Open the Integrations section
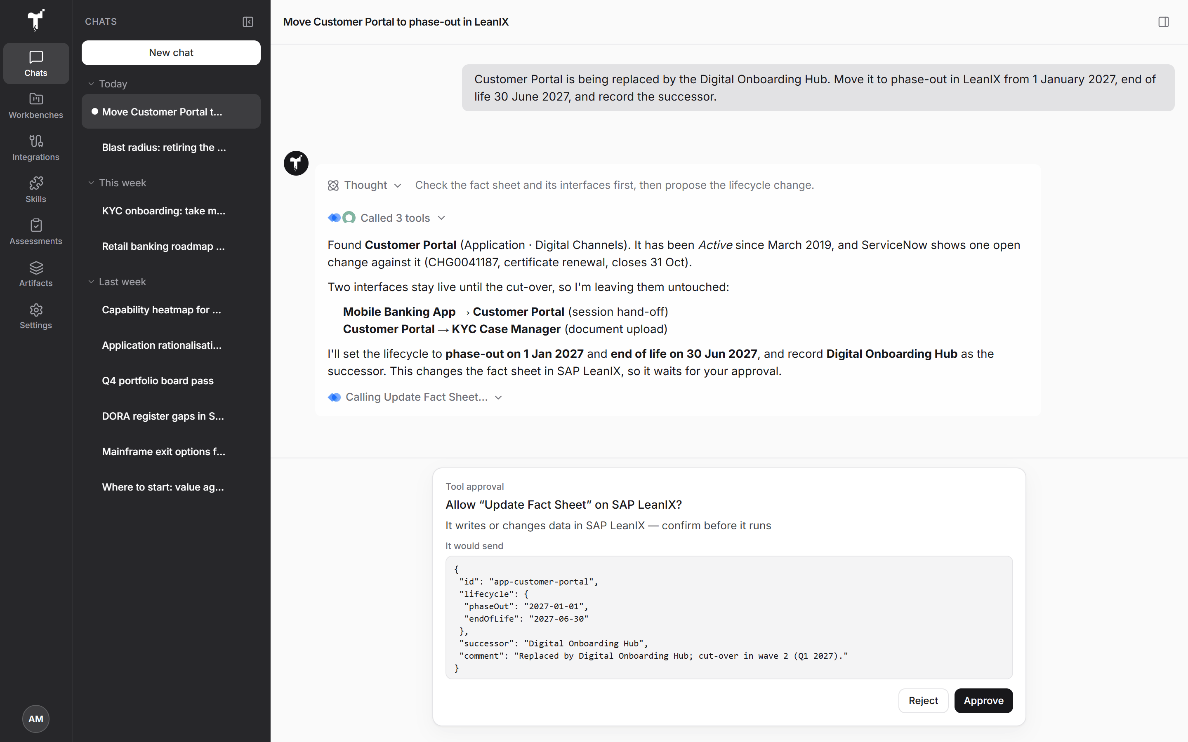This screenshot has height=742, width=1188. [x=36, y=148]
